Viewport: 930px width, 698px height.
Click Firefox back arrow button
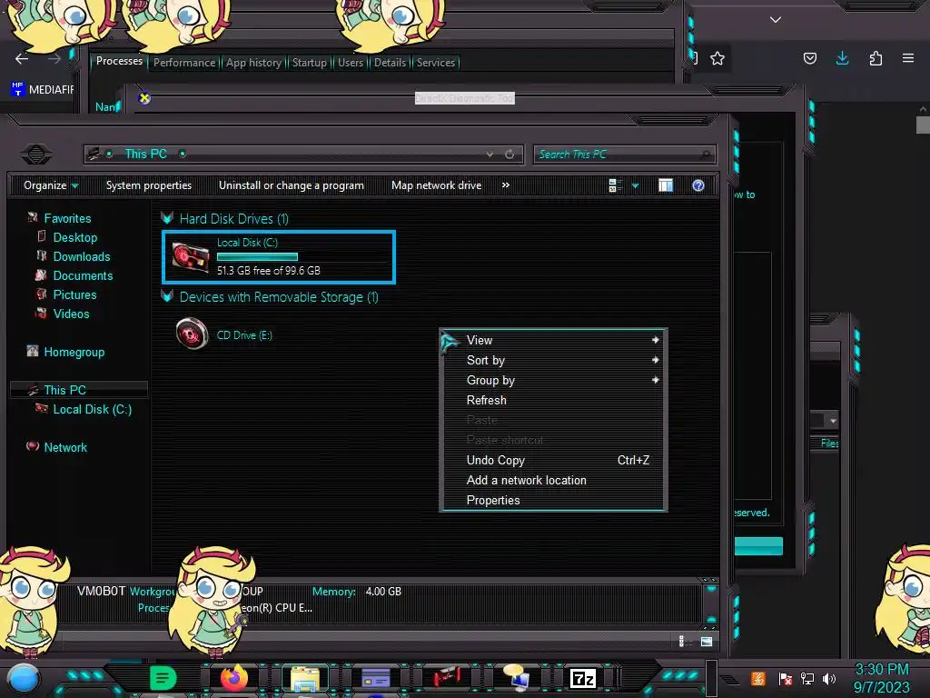click(22, 59)
